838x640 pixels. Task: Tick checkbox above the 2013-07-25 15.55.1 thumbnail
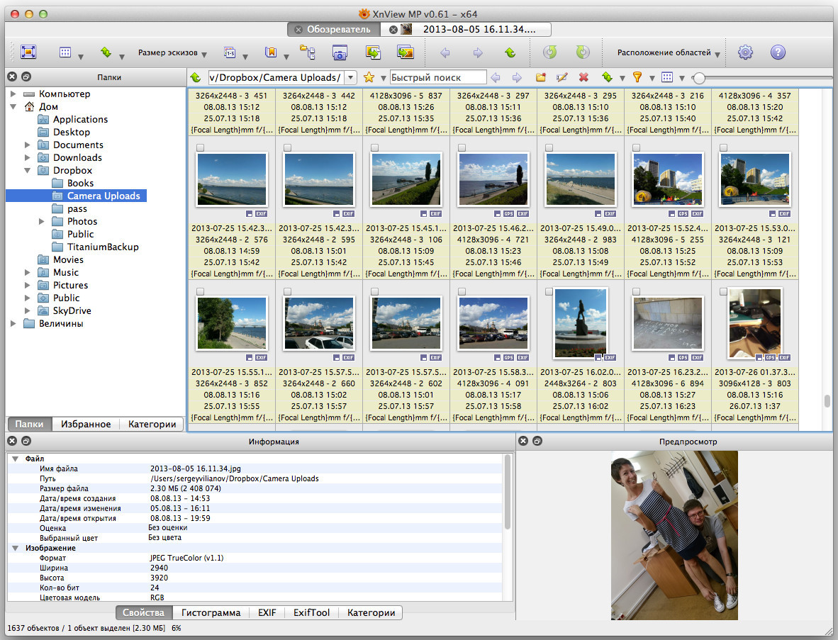pos(201,292)
